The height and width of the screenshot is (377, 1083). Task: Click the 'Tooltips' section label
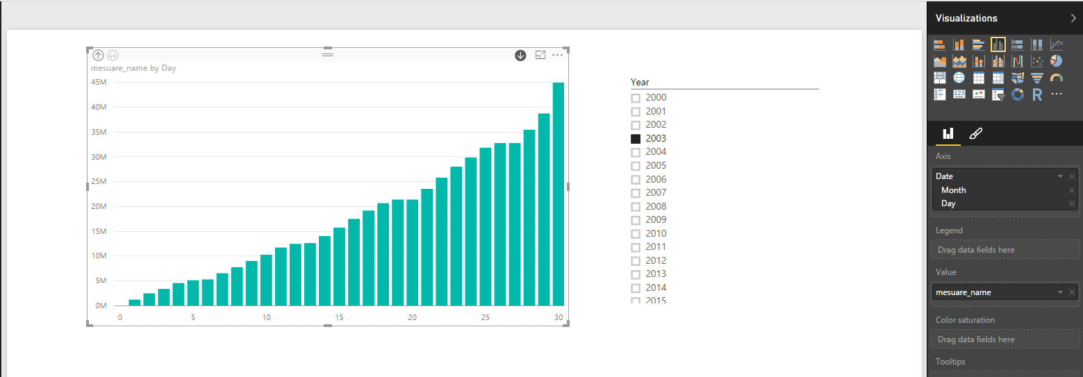pyautogui.click(x=950, y=362)
